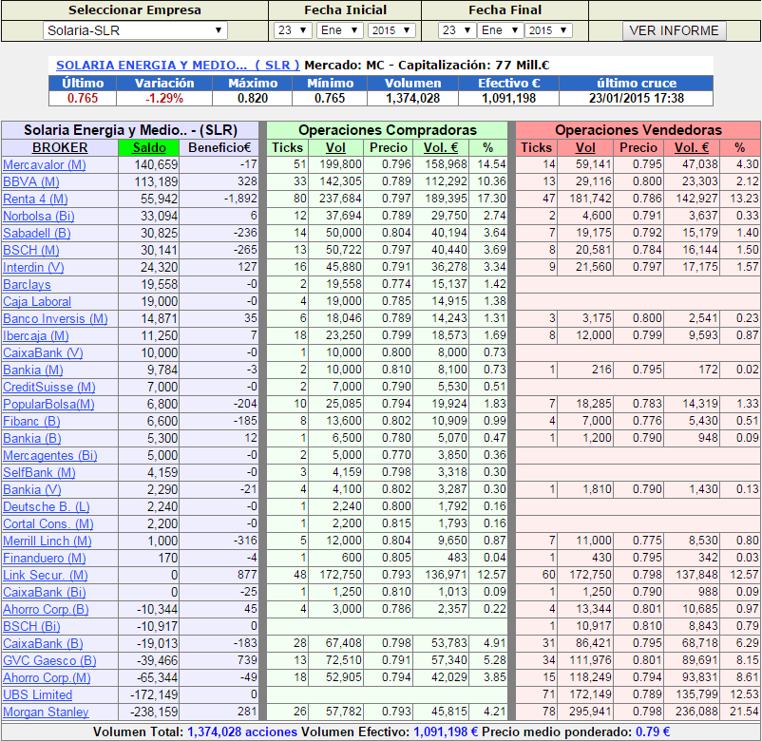Viewport: 762px width, 741px height.
Task: Sort by buyer Vol column header
Action: (x=335, y=147)
